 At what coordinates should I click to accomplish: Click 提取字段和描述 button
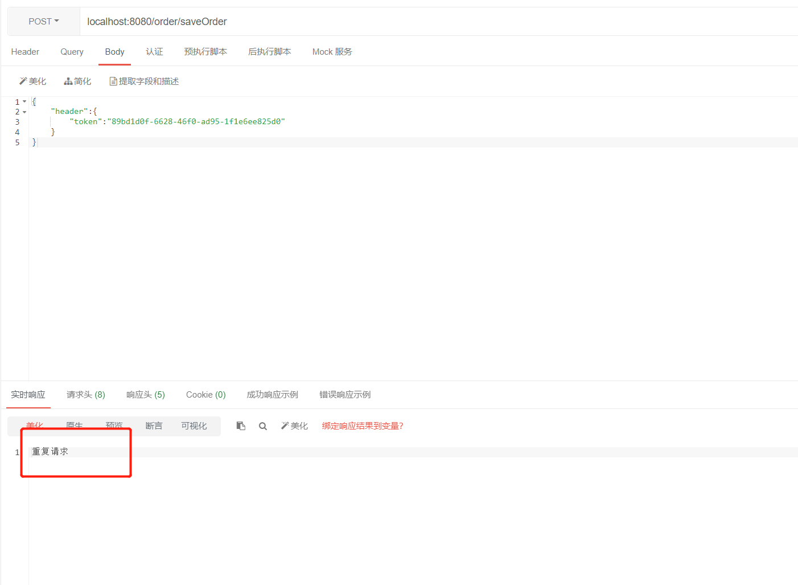(x=144, y=81)
